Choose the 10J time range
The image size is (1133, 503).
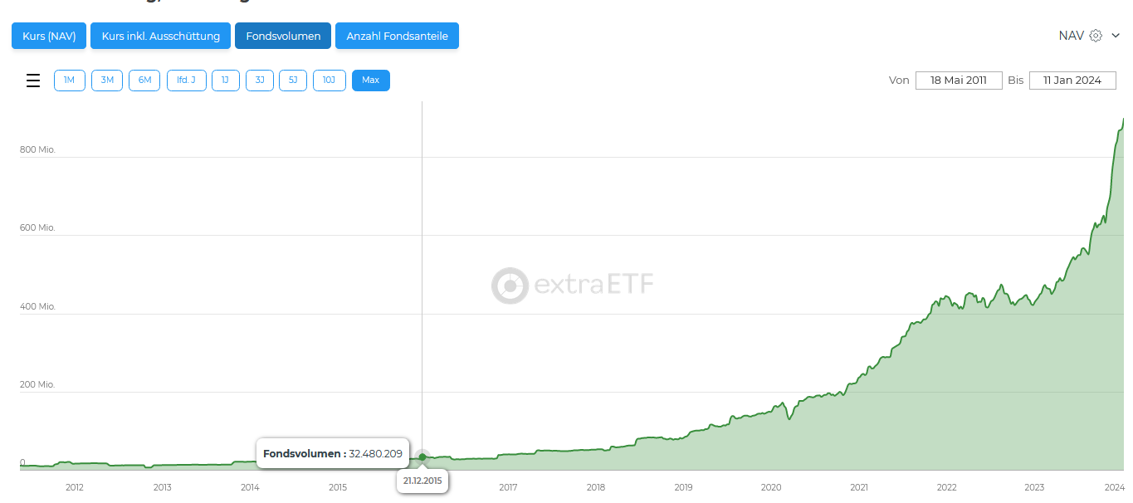(329, 81)
